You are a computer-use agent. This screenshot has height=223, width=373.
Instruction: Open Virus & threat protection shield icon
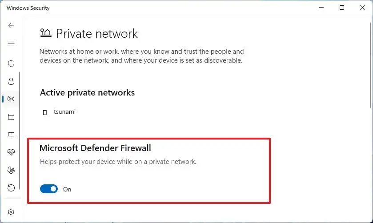(x=11, y=64)
